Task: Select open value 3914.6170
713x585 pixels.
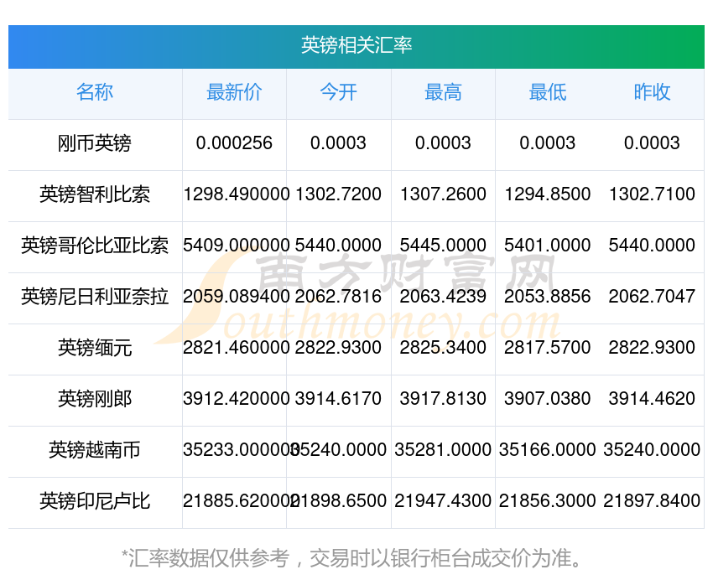Action: 339,399
